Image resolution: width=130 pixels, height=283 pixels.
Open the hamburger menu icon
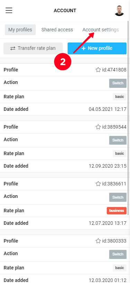click(x=9, y=10)
